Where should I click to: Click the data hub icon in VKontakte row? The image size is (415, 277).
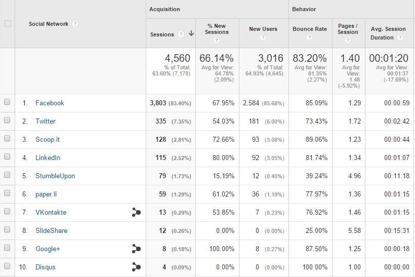pos(136,212)
